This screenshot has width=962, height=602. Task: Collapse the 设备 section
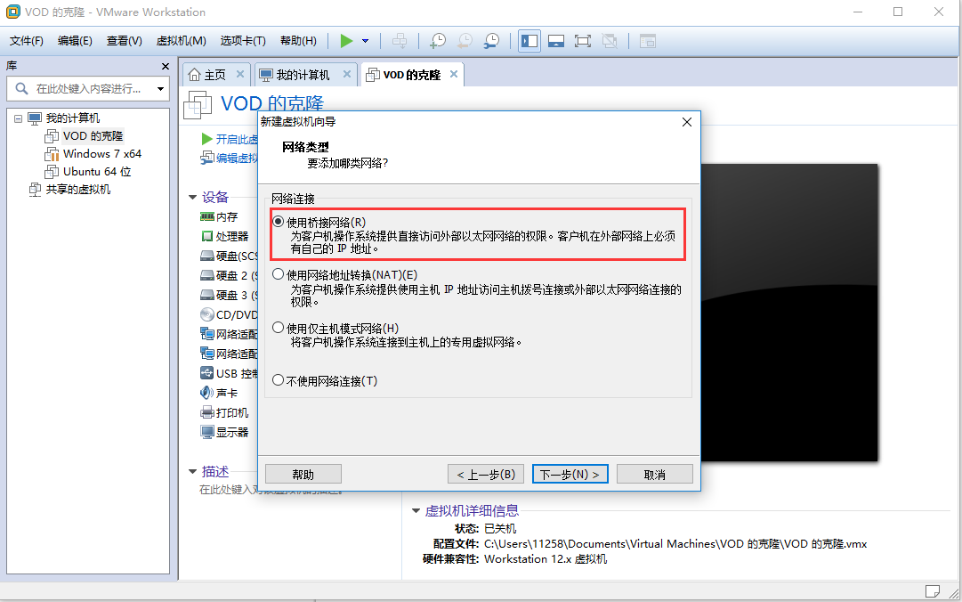tap(192, 198)
